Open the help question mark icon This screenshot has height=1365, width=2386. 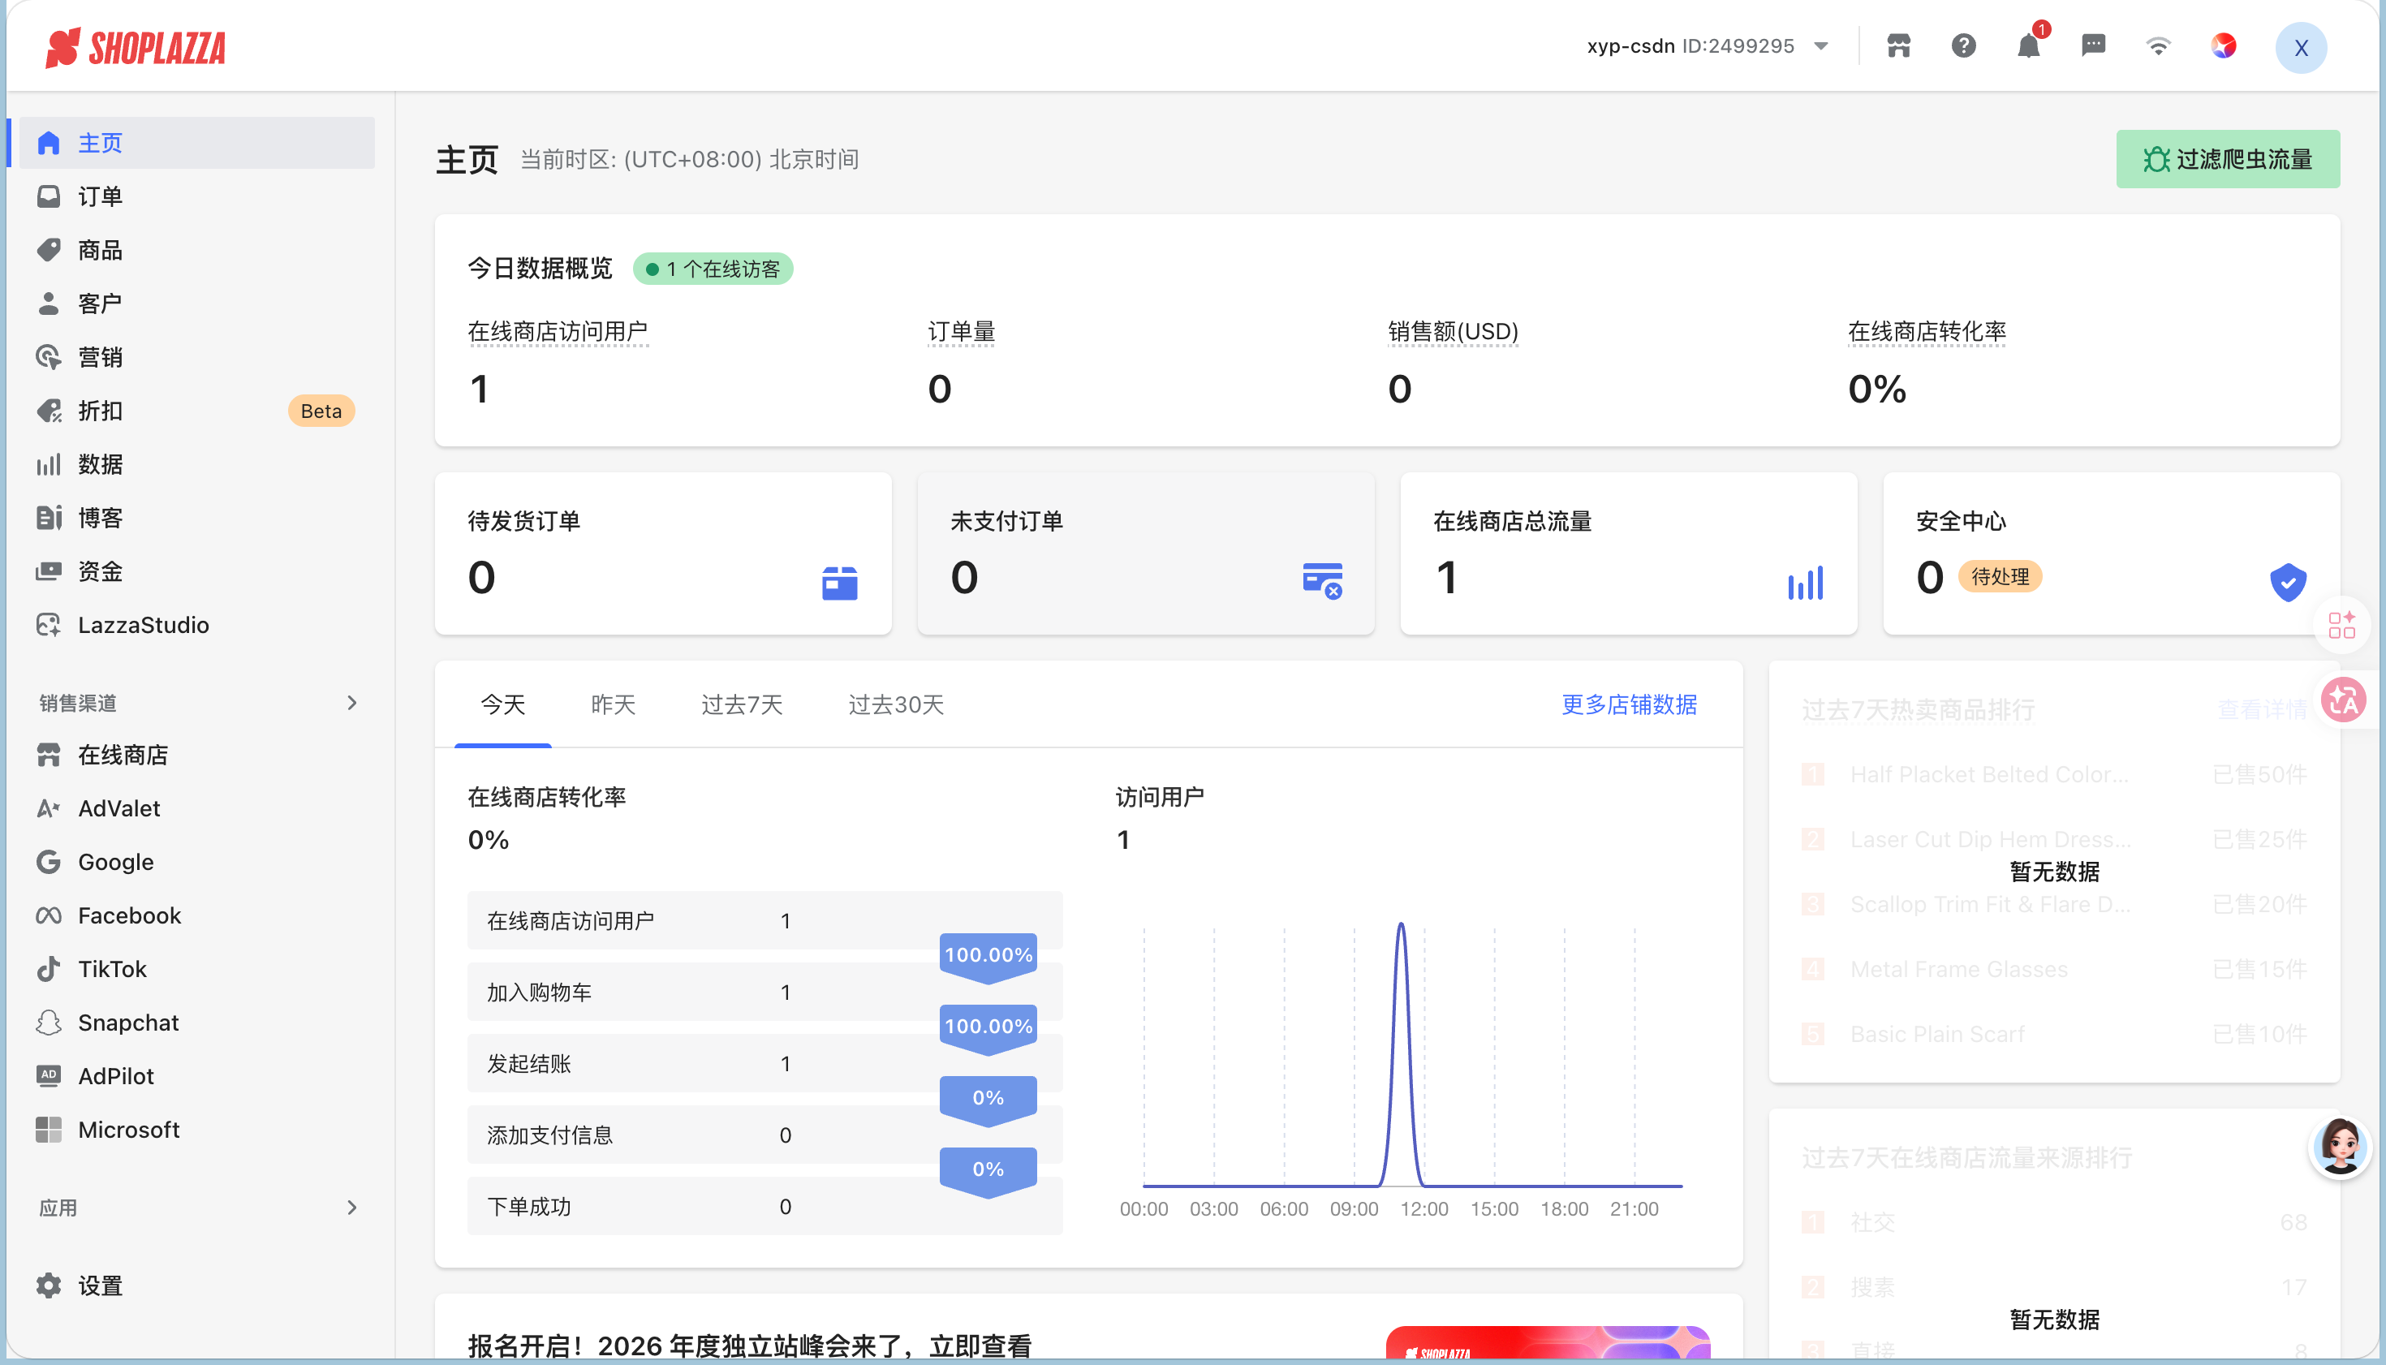coord(1963,46)
